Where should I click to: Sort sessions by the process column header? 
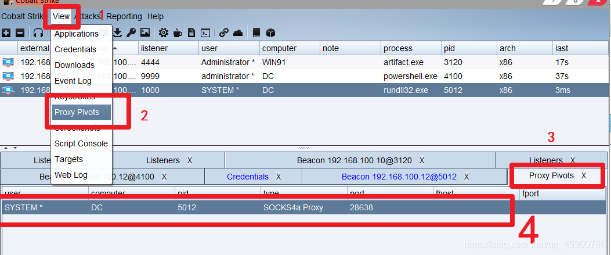point(411,48)
